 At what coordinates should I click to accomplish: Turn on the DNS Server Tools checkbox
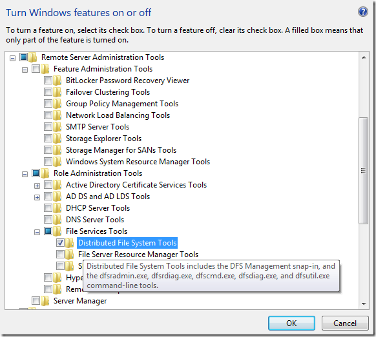[48, 220]
